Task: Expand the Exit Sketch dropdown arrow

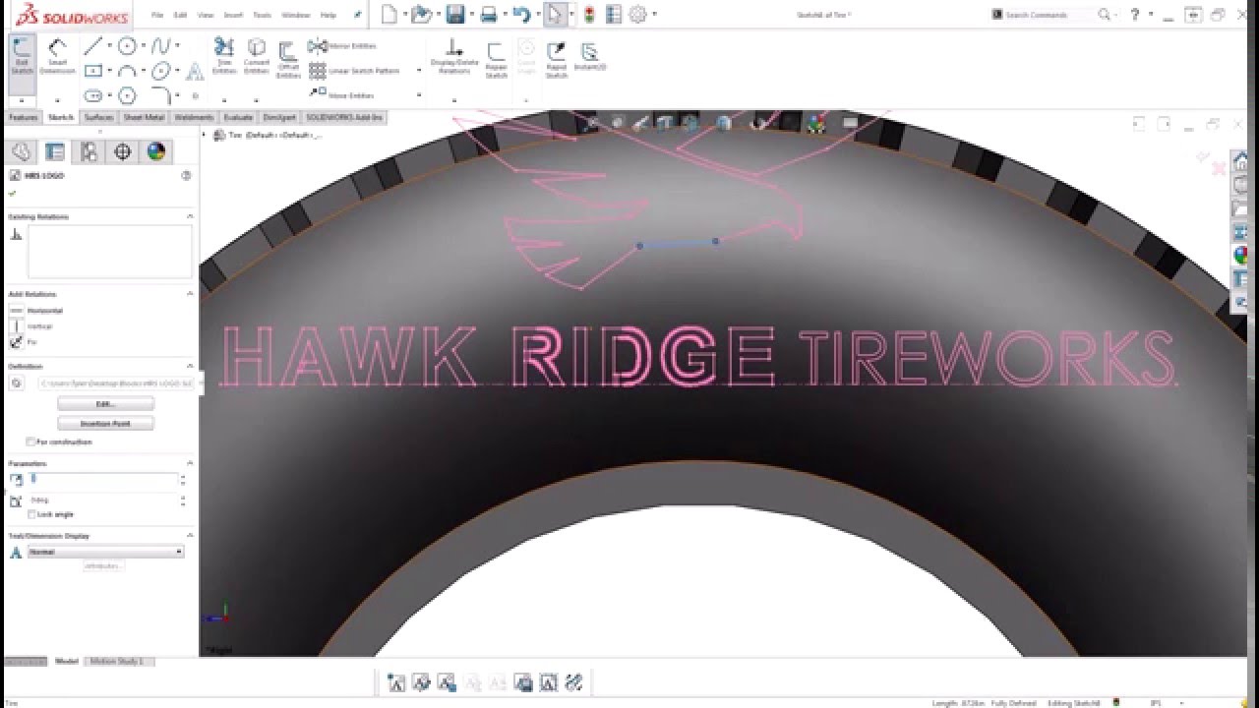Action: point(22,100)
